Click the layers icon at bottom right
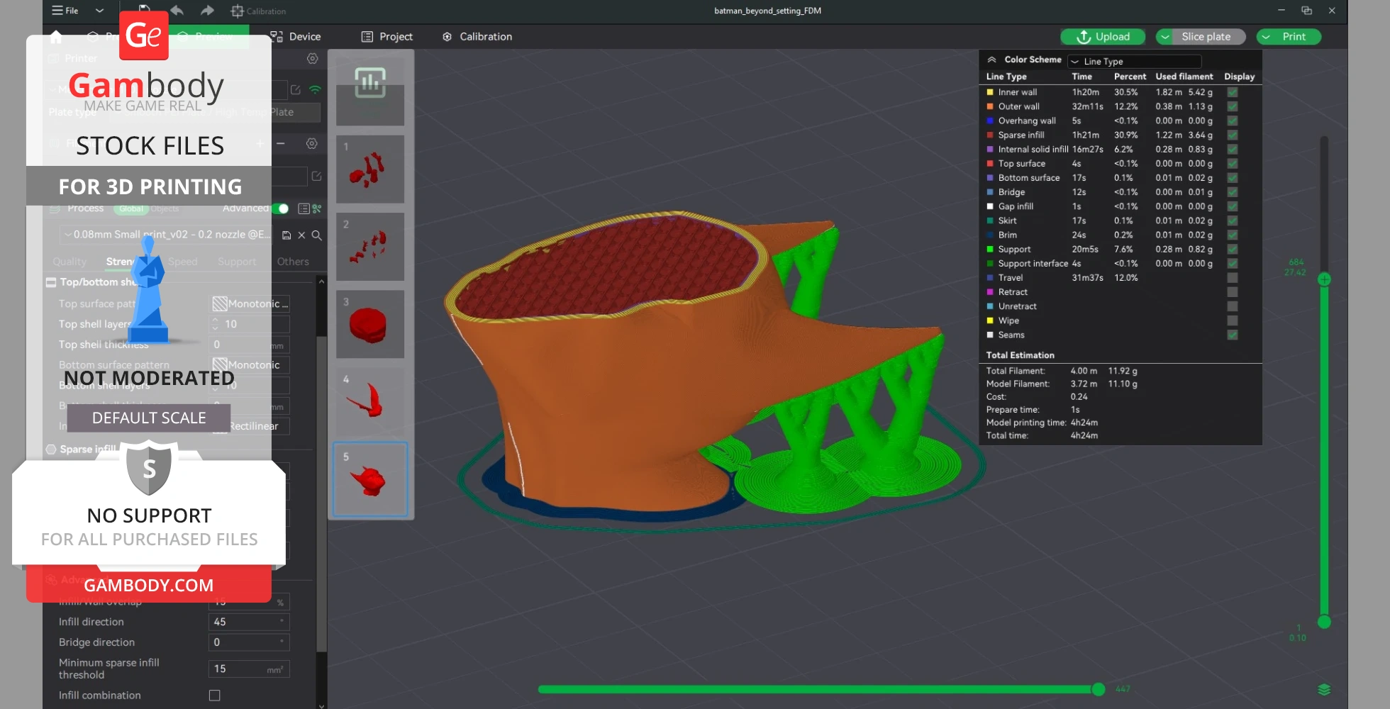 1323,689
